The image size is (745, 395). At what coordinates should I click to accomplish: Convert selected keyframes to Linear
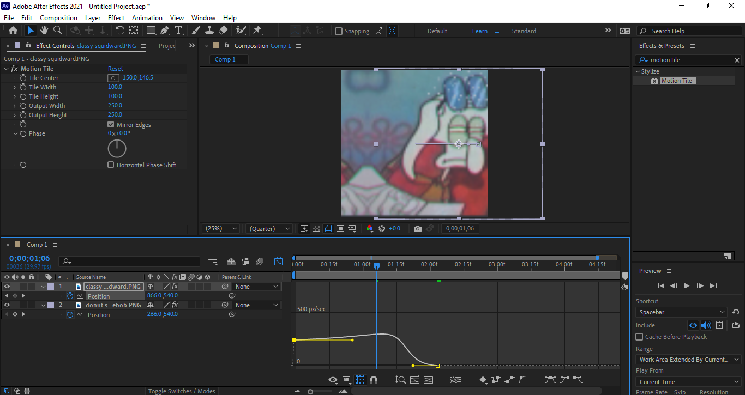click(x=509, y=380)
